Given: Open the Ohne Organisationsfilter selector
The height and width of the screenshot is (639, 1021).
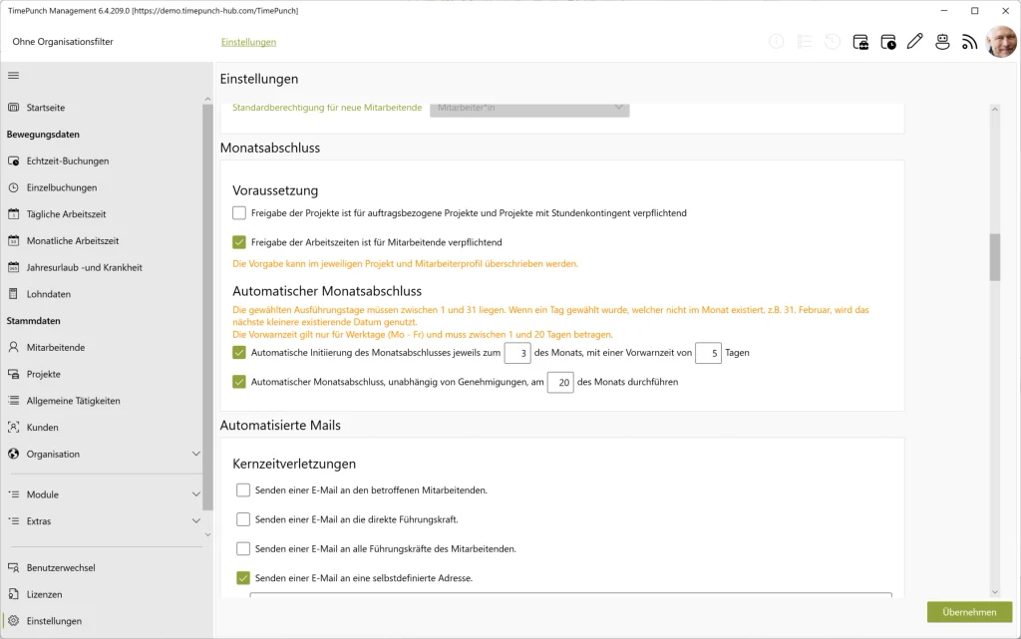Looking at the screenshot, I should (x=63, y=42).
